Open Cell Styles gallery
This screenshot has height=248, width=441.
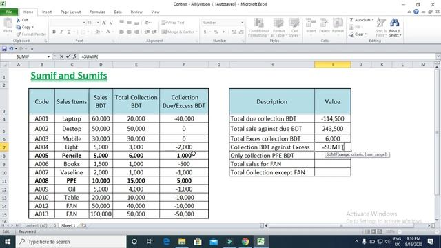[x=294, y=28]
